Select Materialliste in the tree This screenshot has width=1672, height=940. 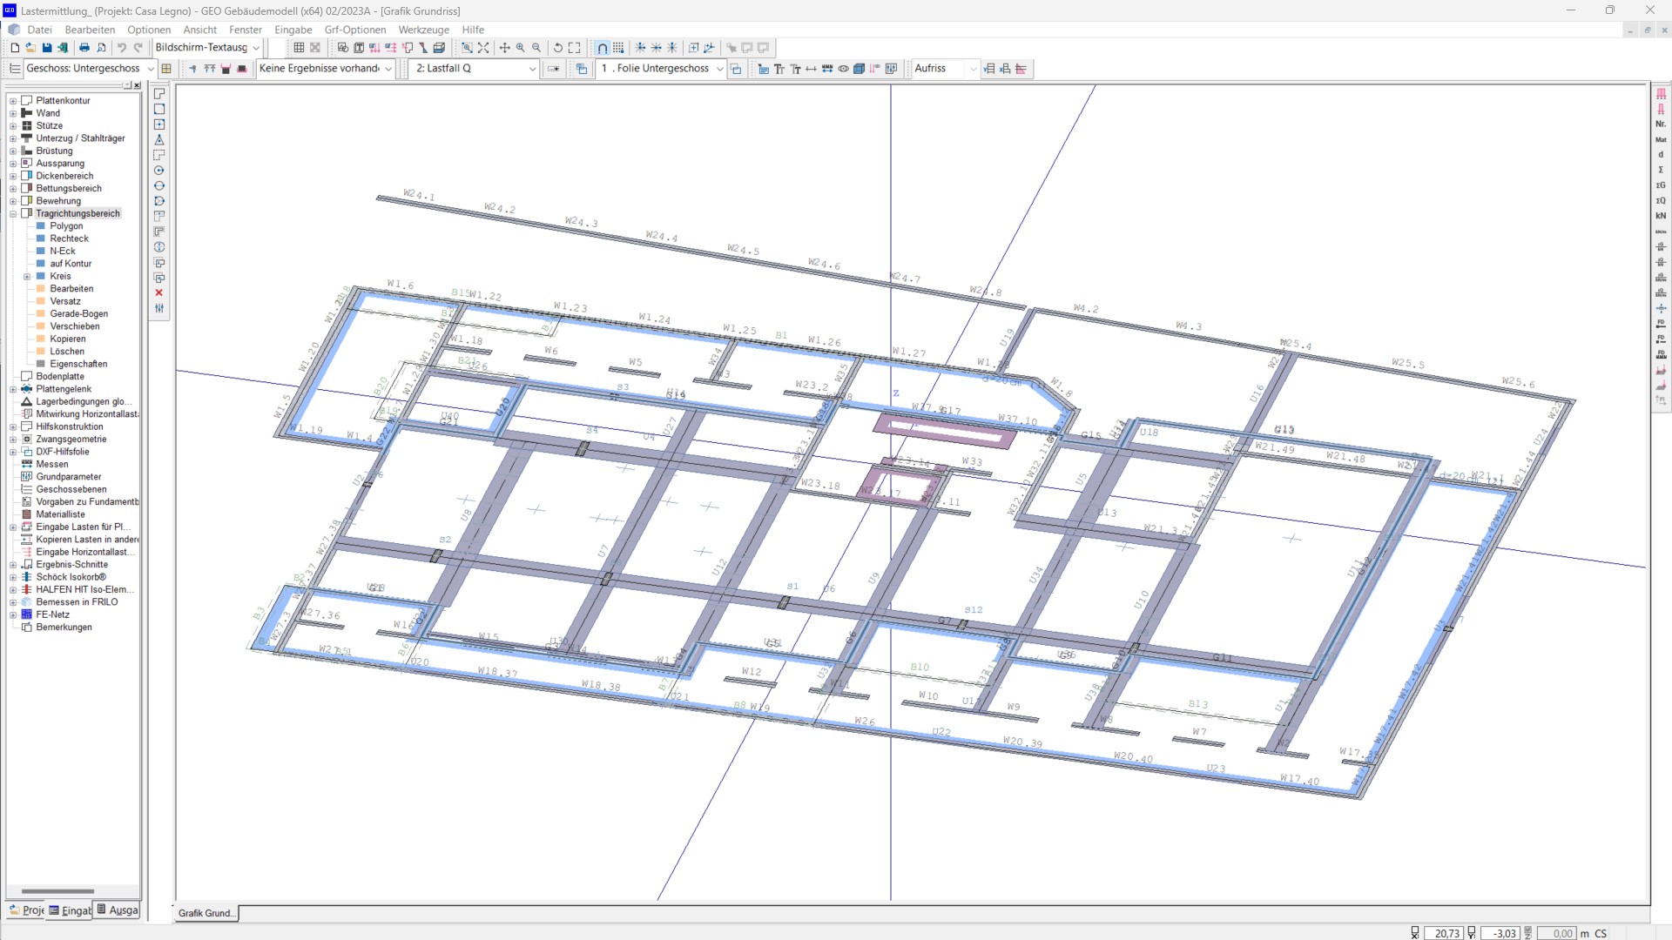pos(60,514)
